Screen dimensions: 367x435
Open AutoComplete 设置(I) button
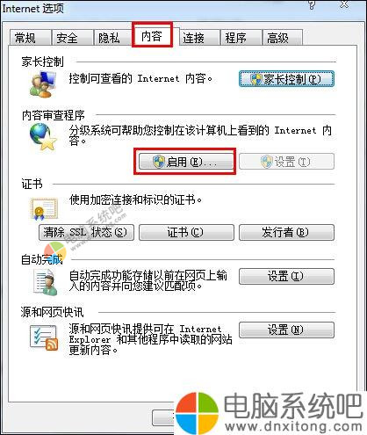pos(286,276)
